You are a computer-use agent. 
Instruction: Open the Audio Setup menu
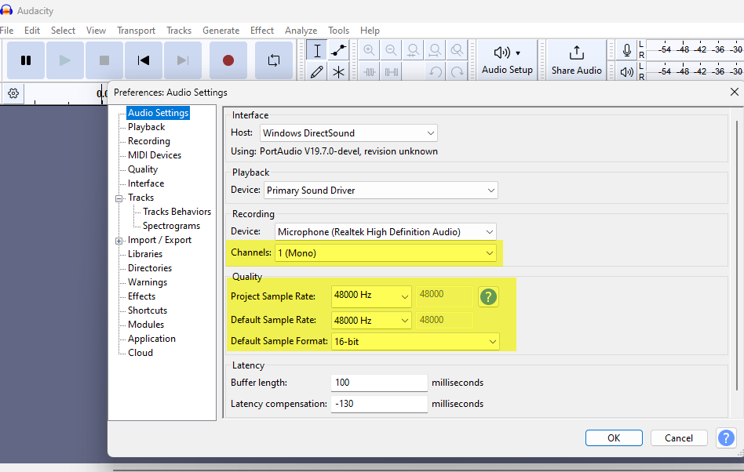pyautogui.click(x=507, y=60)
